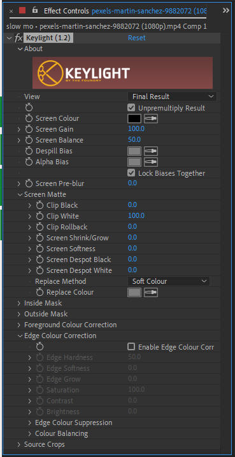Open the black Screen Colour swatch
235x457 pixels.
134,119
